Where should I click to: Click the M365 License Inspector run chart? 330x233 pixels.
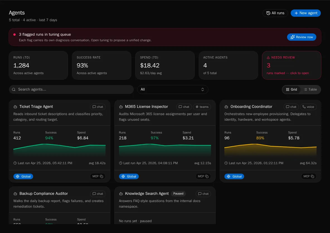[x=165, y=150]
